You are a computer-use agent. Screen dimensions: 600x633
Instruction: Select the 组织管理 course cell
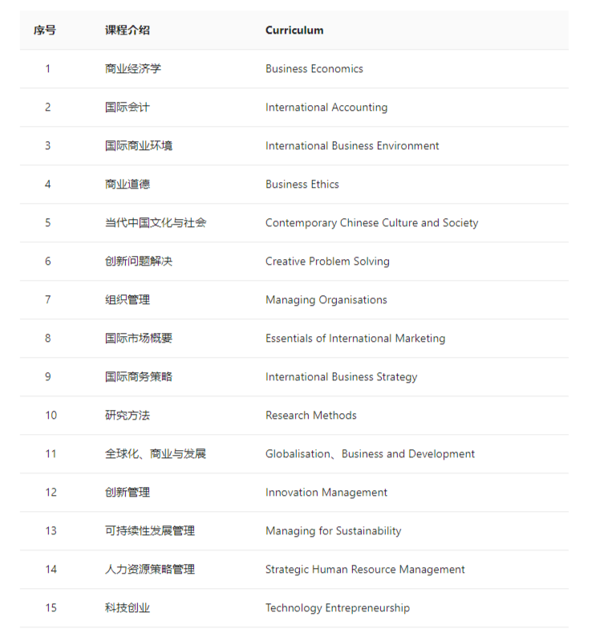(127, 300)
